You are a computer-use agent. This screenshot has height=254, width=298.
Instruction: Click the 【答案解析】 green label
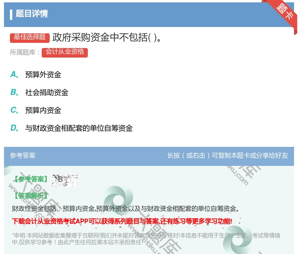coord(31,196)
